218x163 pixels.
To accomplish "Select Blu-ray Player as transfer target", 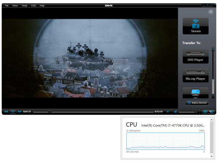I will pos(195,75).
